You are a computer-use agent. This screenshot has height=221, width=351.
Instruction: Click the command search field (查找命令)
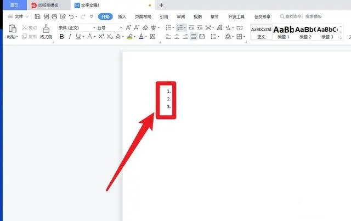click(x=301, y=16)
